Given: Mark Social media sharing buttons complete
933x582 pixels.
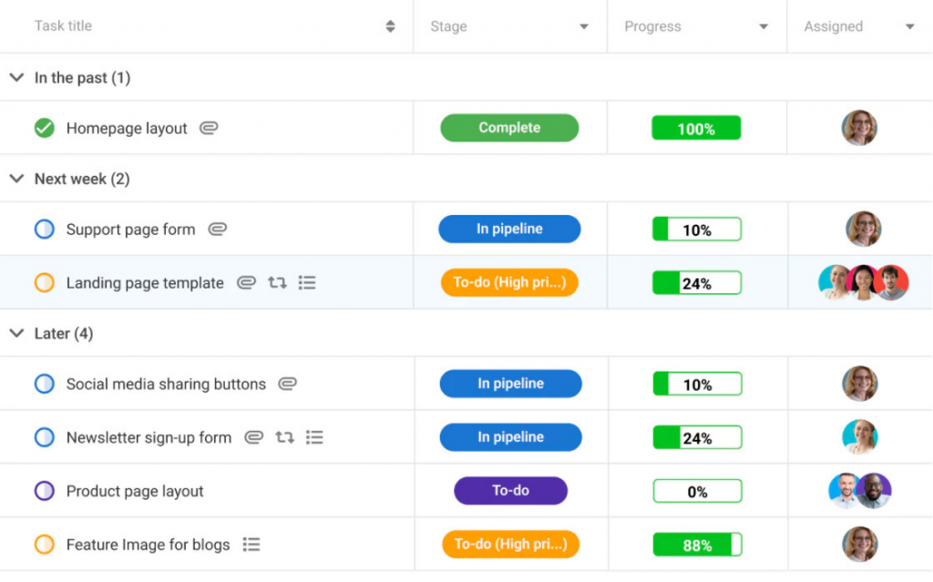Looking at the screenshot, I should (x=45, y=383).
